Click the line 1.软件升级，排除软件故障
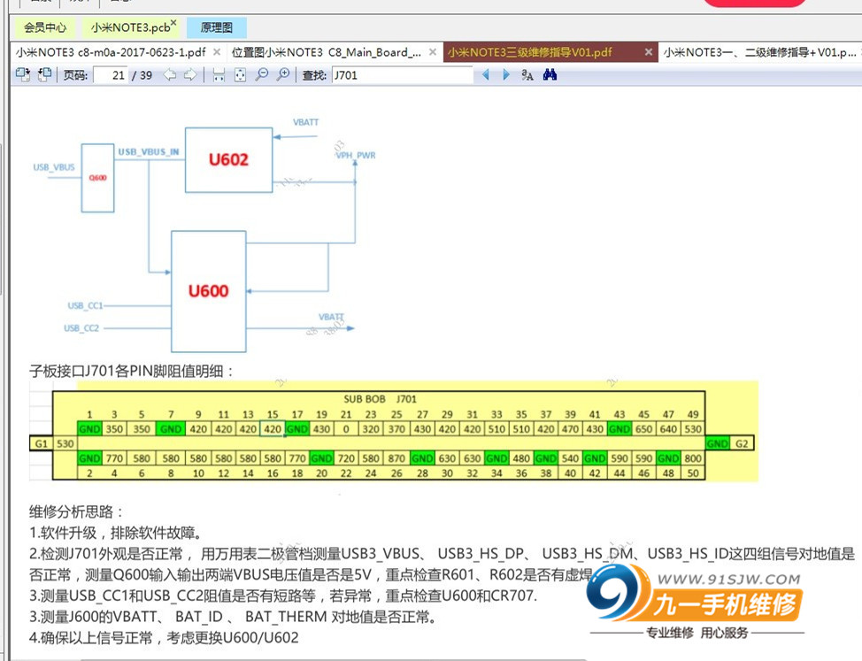The height and width of the screenshot is (661, 862). click(x=119, y=533)
